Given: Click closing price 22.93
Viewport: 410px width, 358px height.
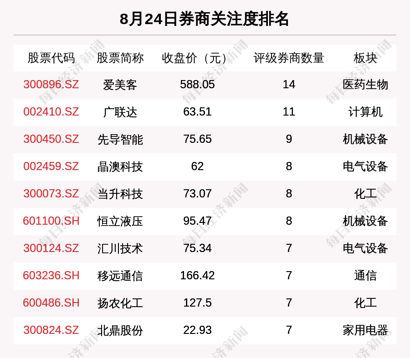Looking at the screenshot, I should (197, 330).
